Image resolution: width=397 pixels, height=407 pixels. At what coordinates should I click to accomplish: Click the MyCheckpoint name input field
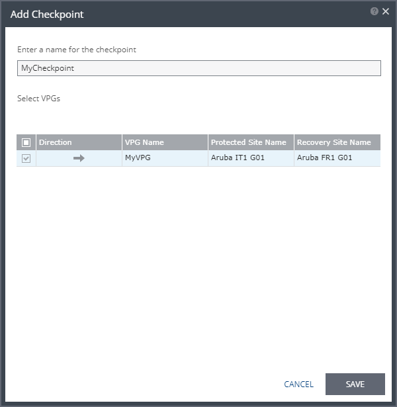[x=199, y=68]
